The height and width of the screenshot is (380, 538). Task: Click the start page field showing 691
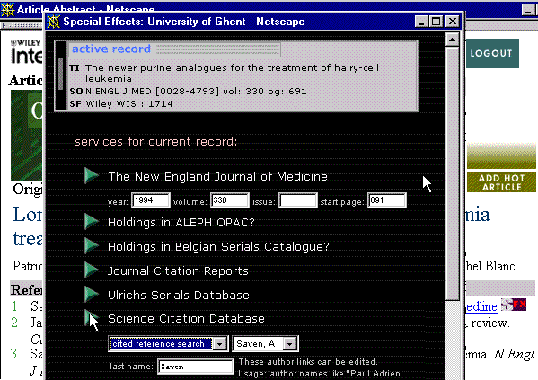coord(387,200)
